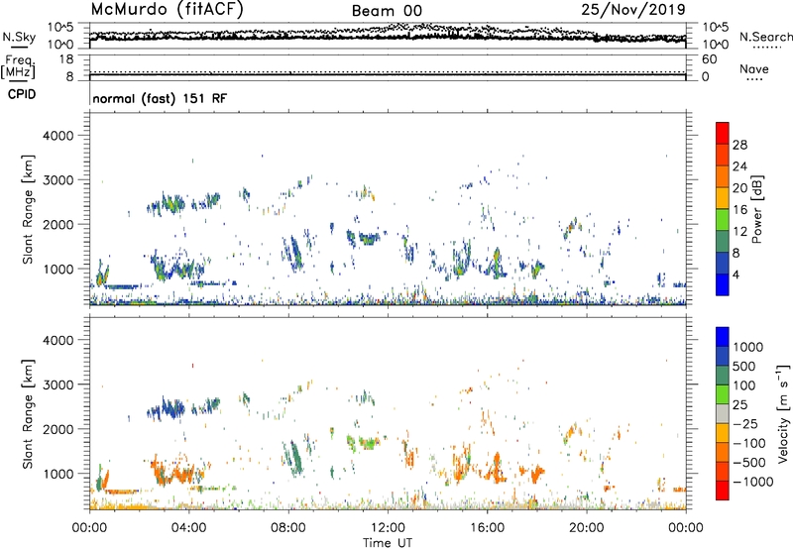Click the "4" label on power colorbar
This screenshot has width=793, height=549.
coord(736,274)
